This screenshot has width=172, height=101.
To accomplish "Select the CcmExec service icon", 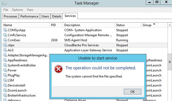I will [5, 40].
